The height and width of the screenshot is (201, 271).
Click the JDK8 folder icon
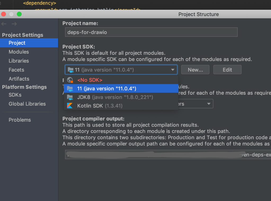click(x=70, y=97)
